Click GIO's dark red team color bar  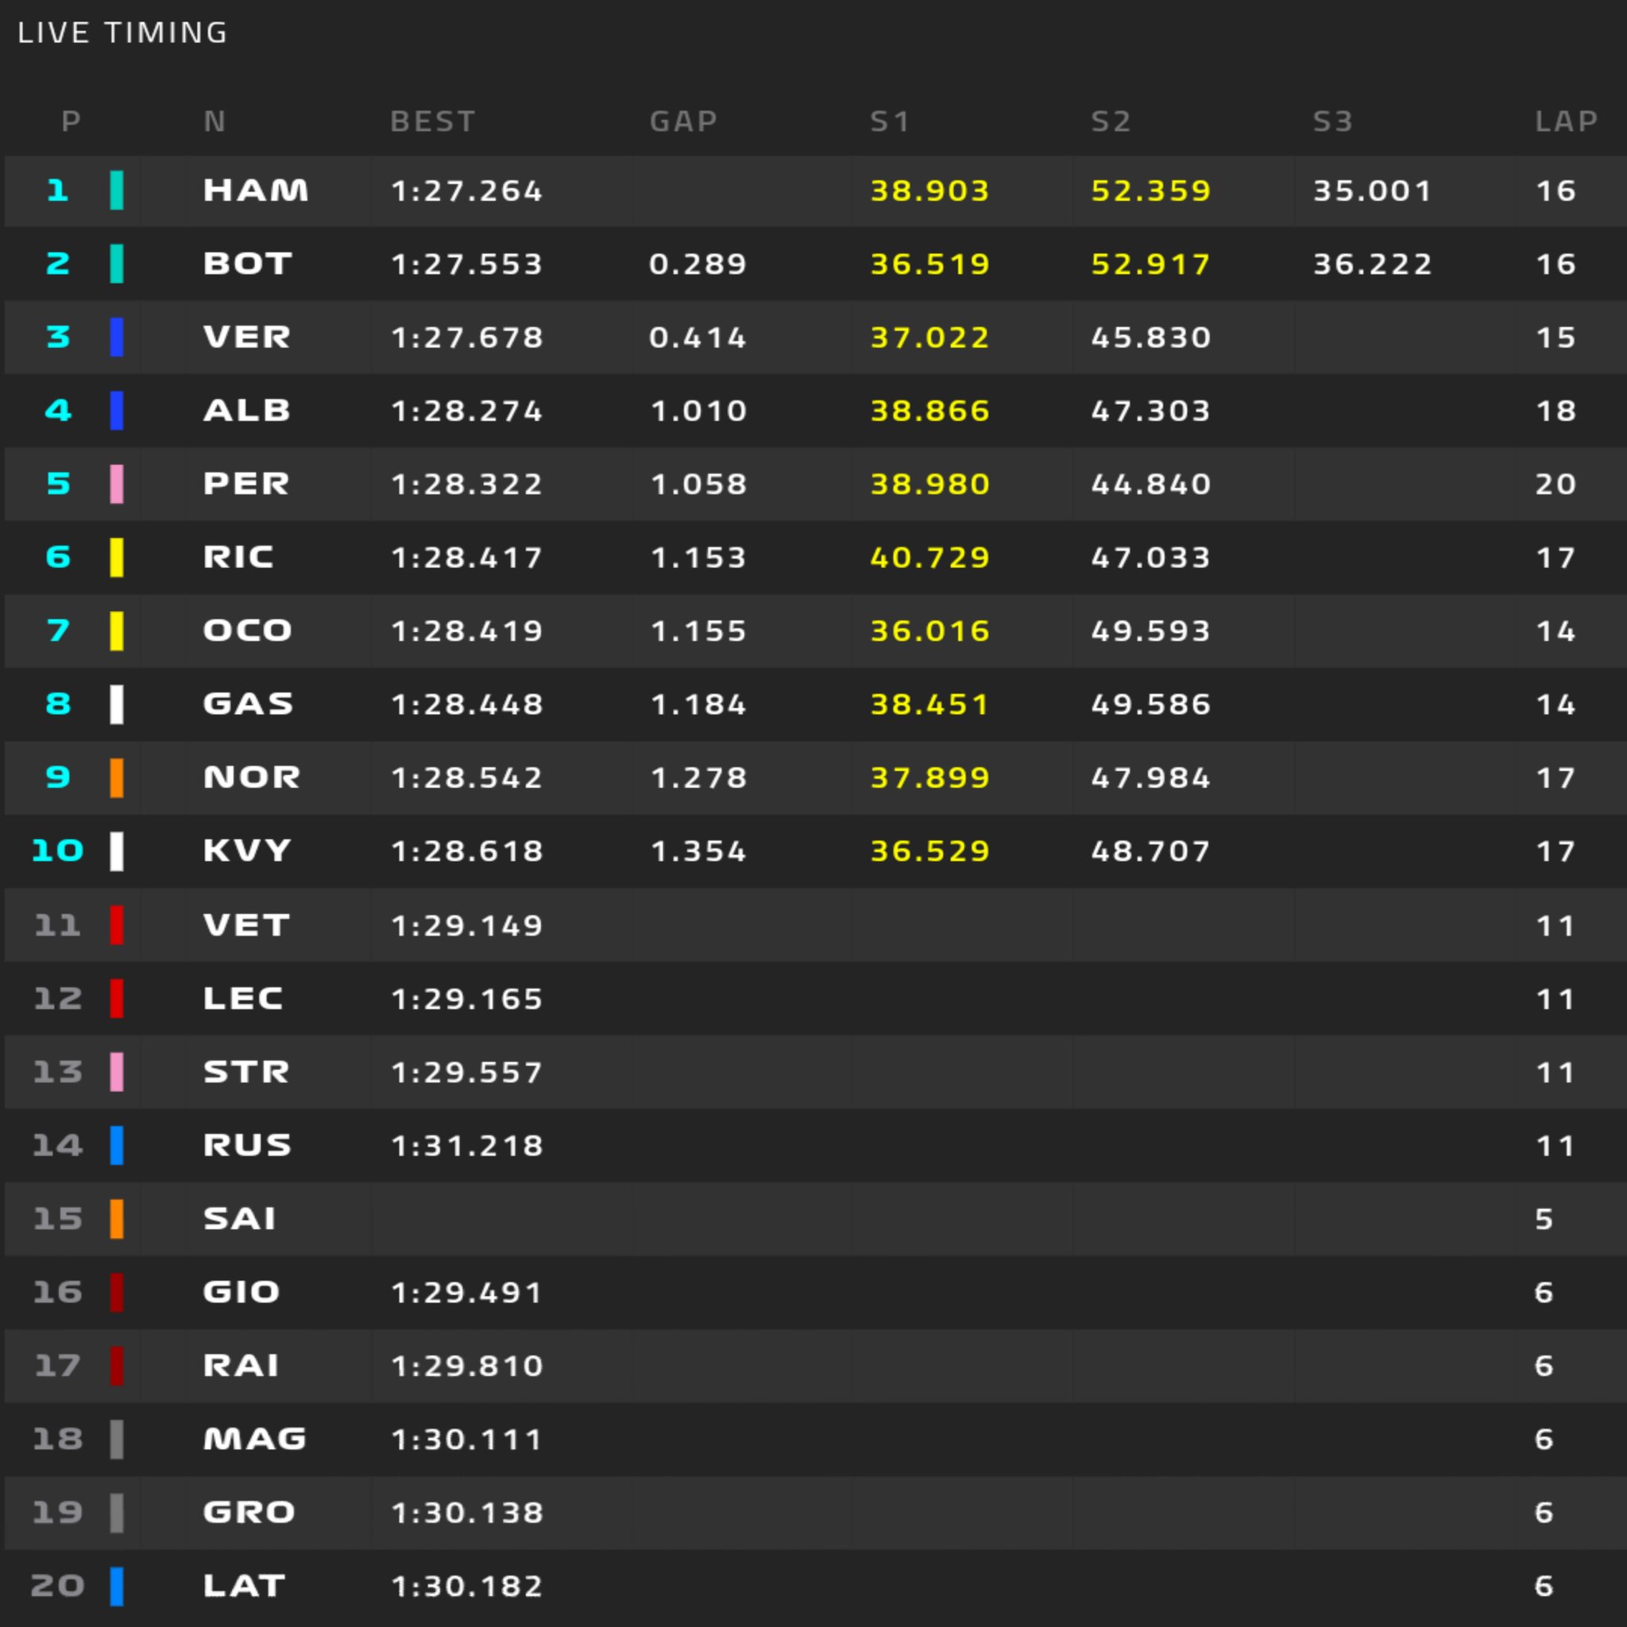pos(117,1292)
